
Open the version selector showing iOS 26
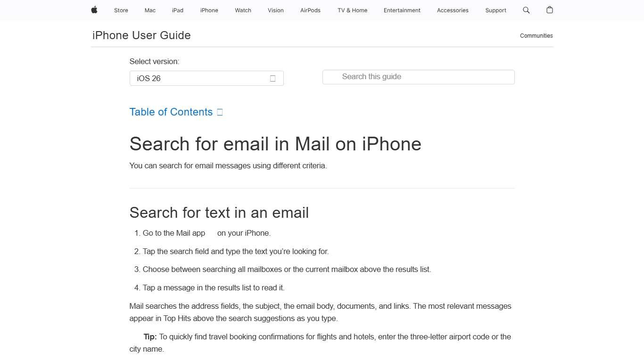[206, 78]
